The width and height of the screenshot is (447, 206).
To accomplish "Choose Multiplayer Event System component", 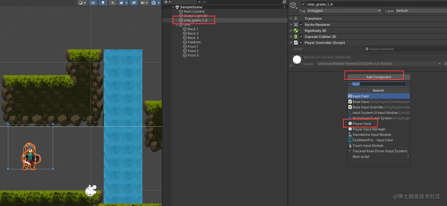I will point(379,118).
